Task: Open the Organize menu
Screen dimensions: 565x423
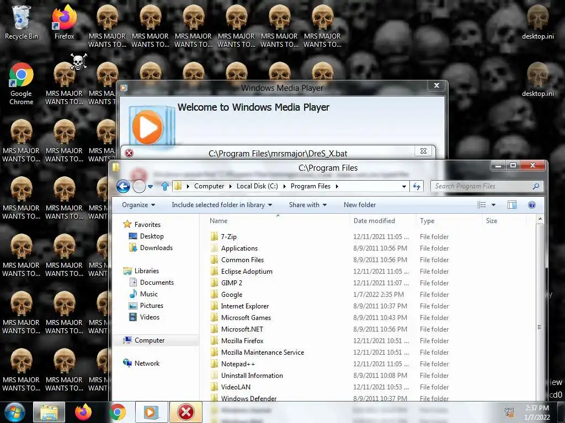Action: [x=138, y=205]
